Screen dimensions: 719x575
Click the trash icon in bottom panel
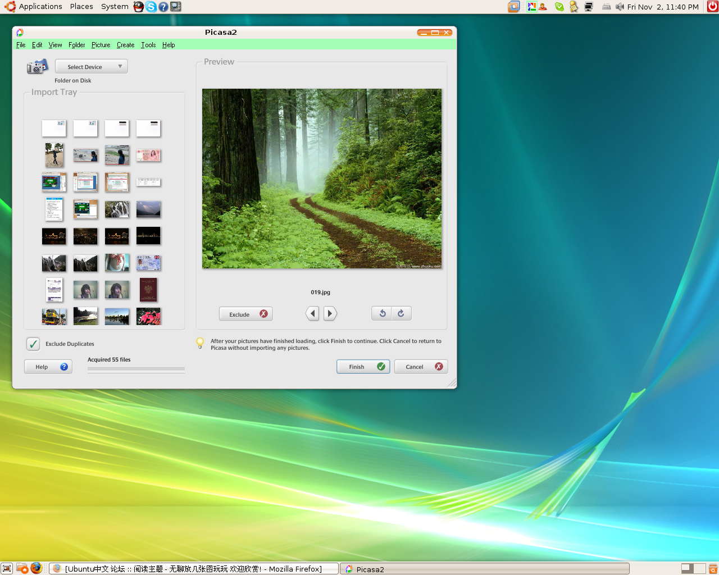713,568
